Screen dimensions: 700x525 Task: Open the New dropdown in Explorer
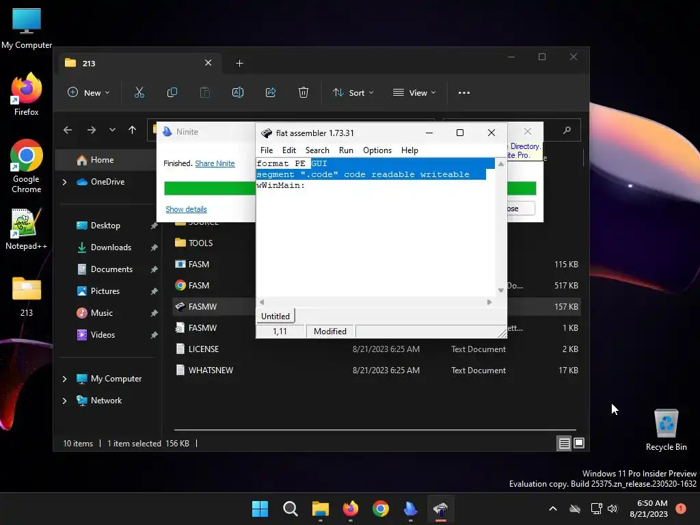coord(88,92)
